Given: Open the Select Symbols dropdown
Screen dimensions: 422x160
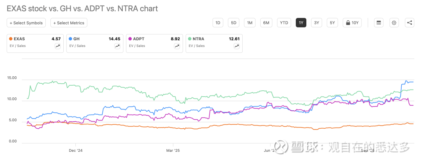Looking at the screenshot, I should coord(26,23).
